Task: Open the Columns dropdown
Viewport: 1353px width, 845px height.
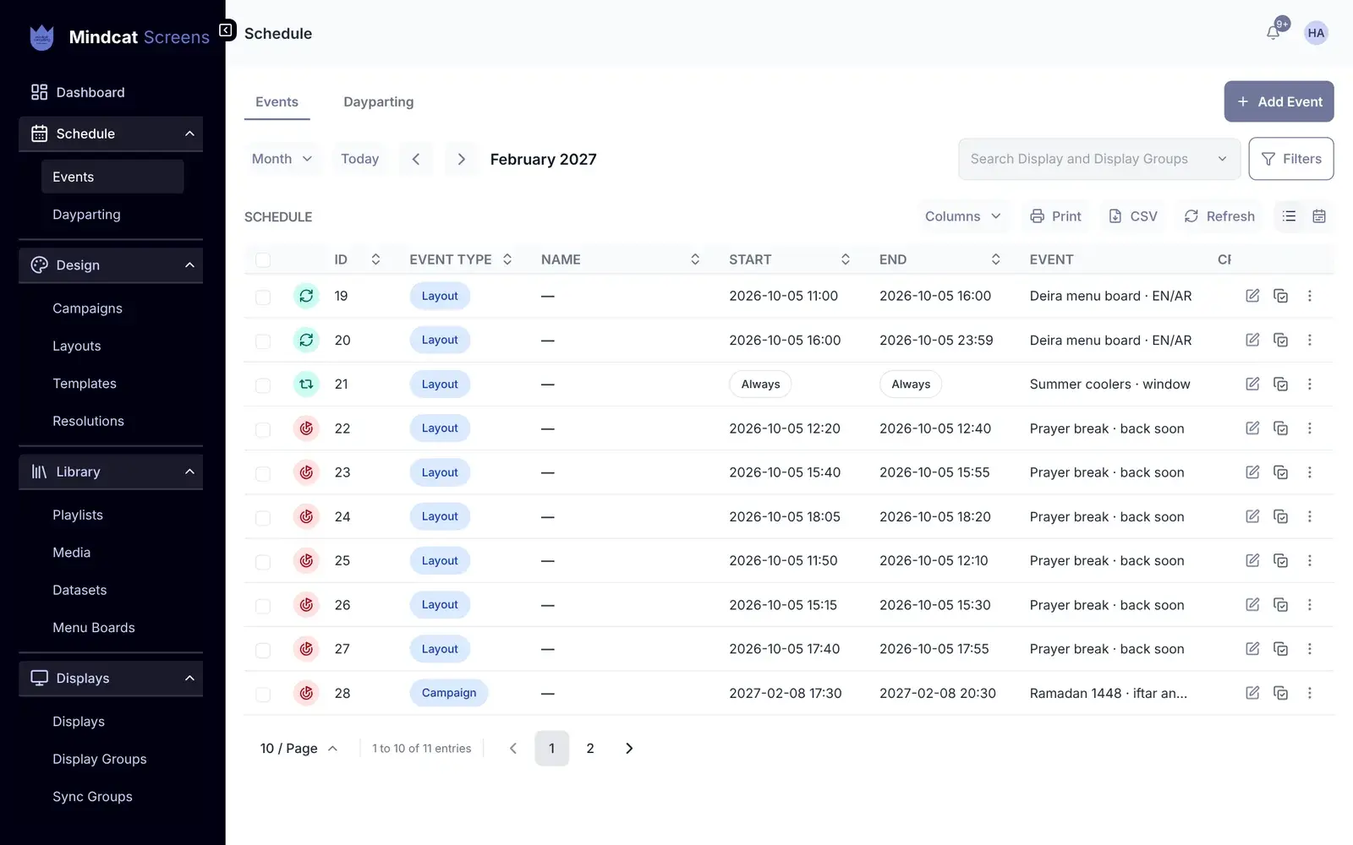Action: click(x=963, y=216)
